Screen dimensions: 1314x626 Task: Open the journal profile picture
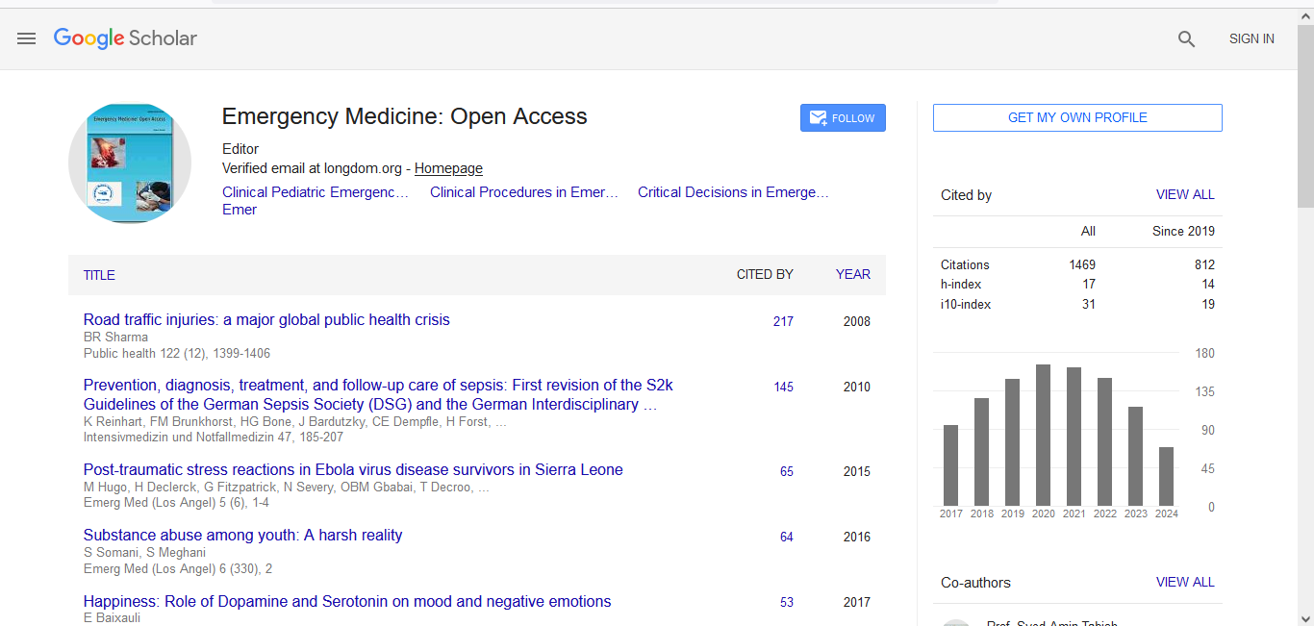130,163
